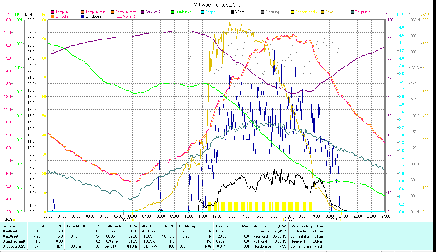Click the sunset sun icon at 20:51
The image size is (436, 252).
click(341, 220)
